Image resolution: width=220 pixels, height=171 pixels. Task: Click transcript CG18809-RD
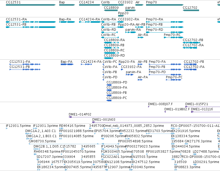(x=109, y=58)
